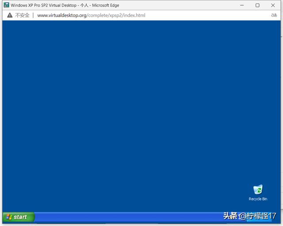Open the XP start menu button
The height and width of the screenshot is (226, 283).
(19, 217)
